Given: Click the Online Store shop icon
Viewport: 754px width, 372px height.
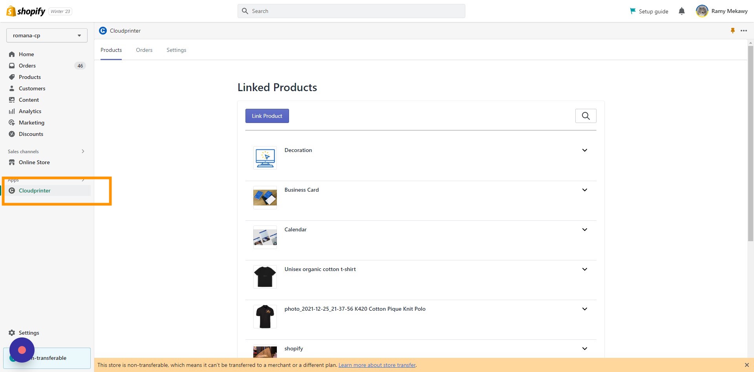Looking at the screenshot, I should tap(12, 162).
